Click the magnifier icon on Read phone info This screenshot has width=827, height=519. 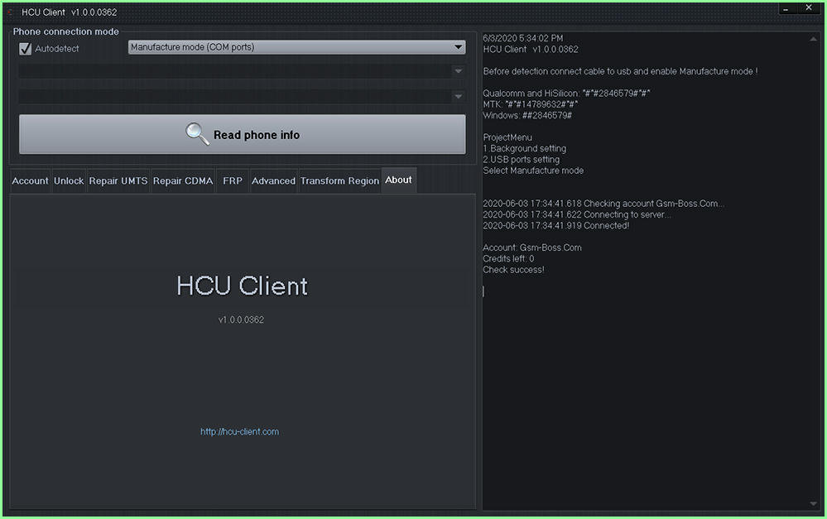click(197, 134)
